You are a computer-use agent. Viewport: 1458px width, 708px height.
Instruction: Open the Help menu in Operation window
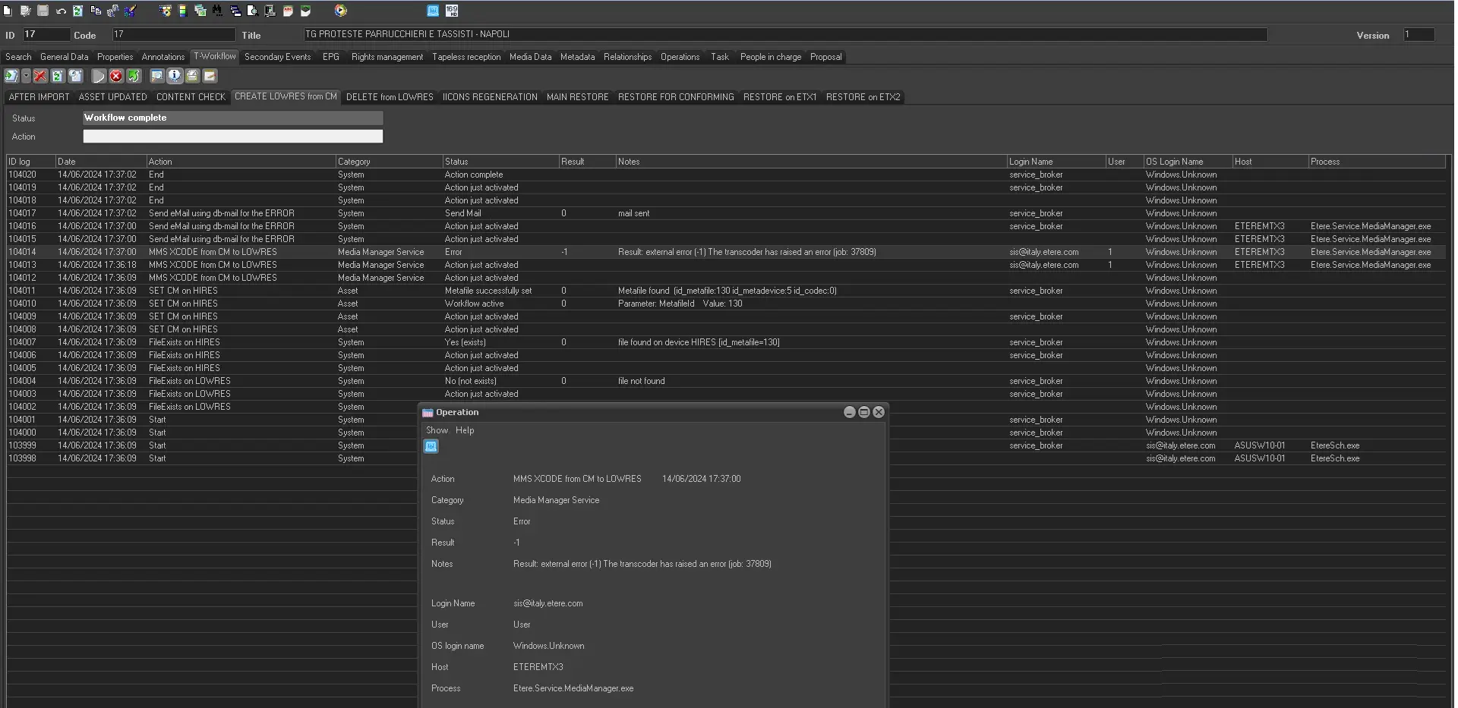(465, 430)
